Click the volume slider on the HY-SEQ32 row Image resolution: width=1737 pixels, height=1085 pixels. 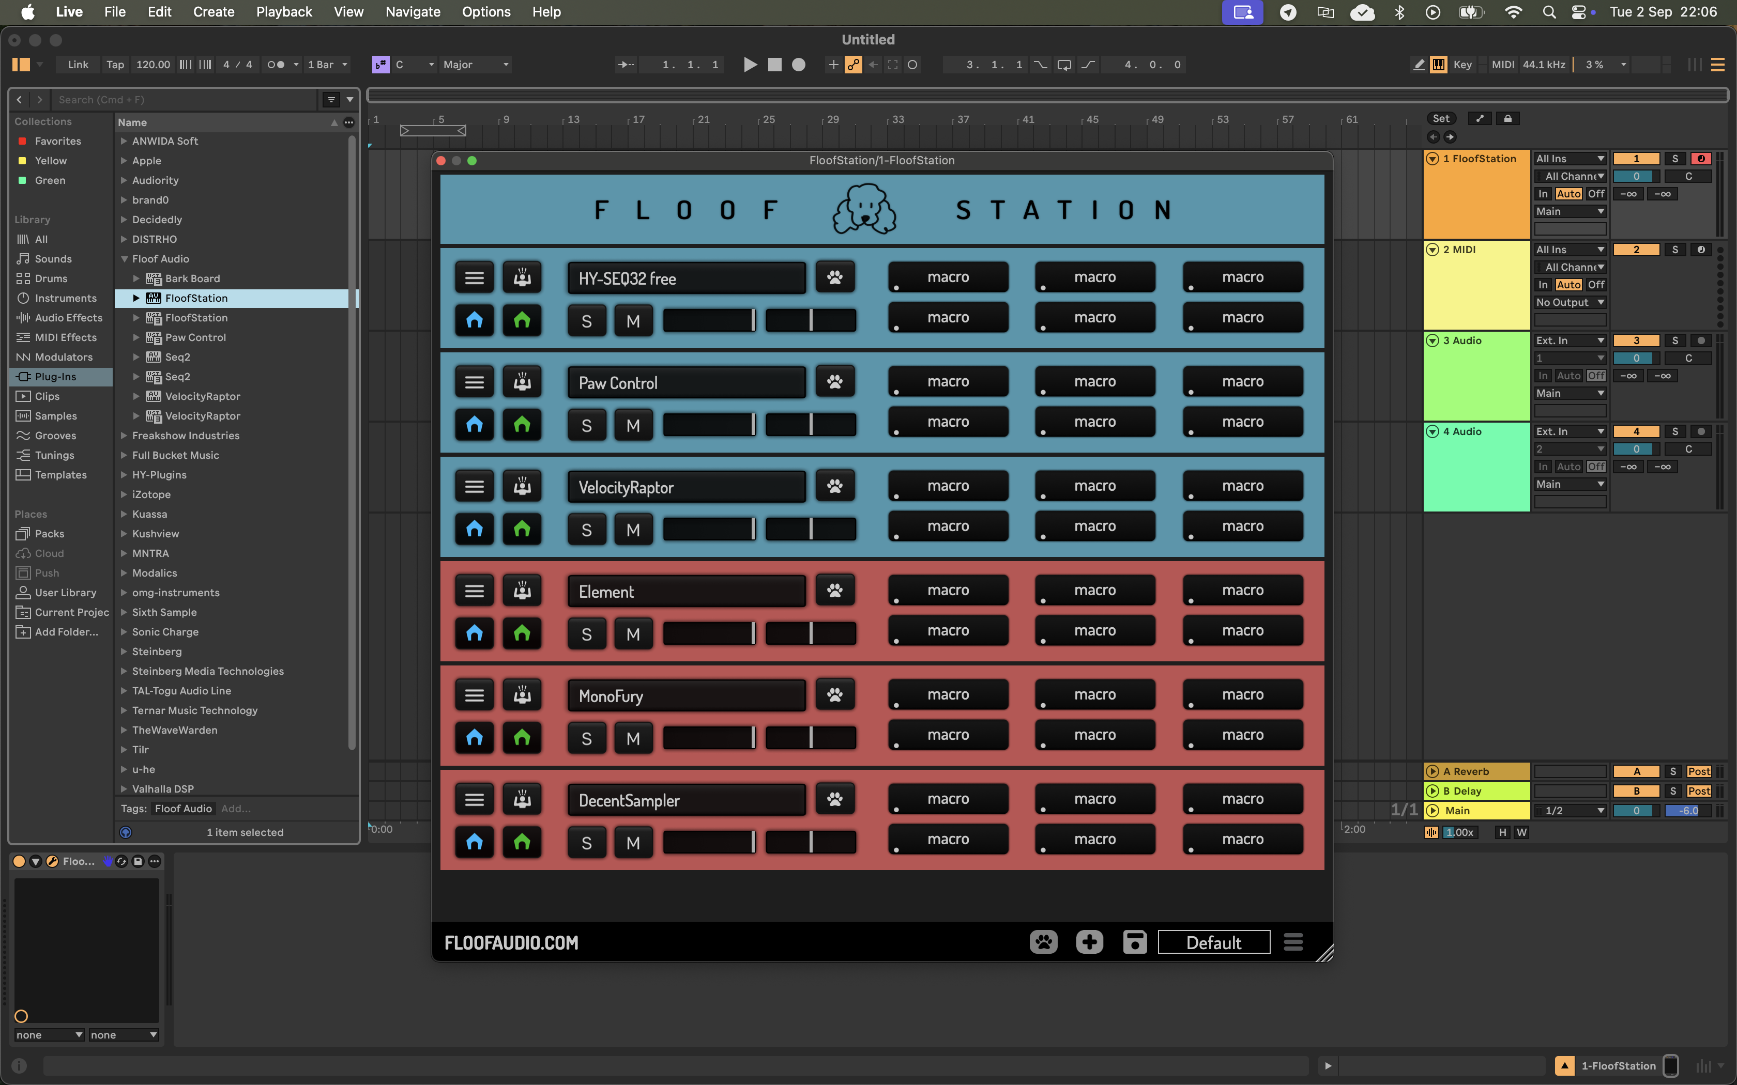pos(708,320)
